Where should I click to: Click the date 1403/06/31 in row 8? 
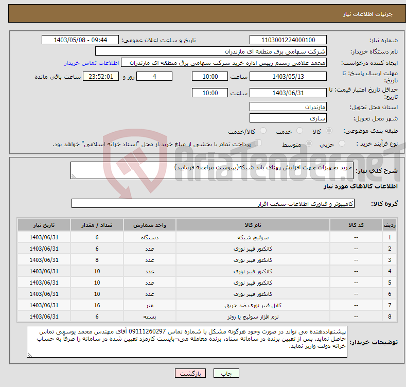coord(44,317)
